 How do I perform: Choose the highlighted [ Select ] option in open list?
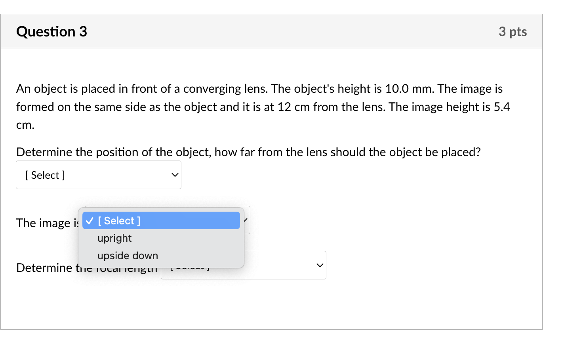click(x=161, y=220)
